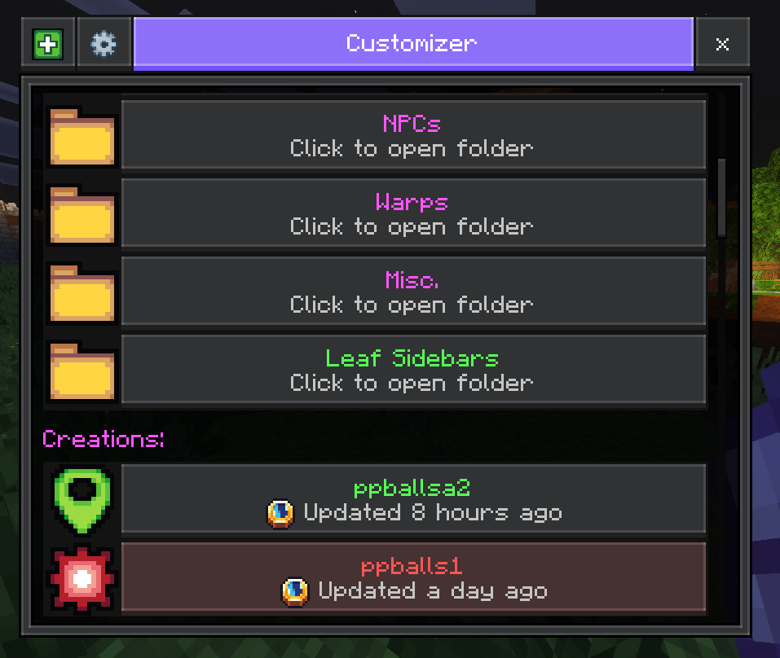
Task: Click the NPCs folder icon
Action: point(82,137)
